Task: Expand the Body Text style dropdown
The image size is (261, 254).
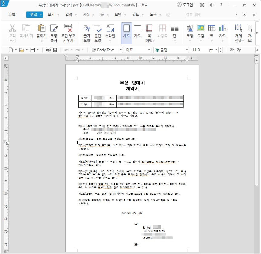Action: click(x=121, y=50)
